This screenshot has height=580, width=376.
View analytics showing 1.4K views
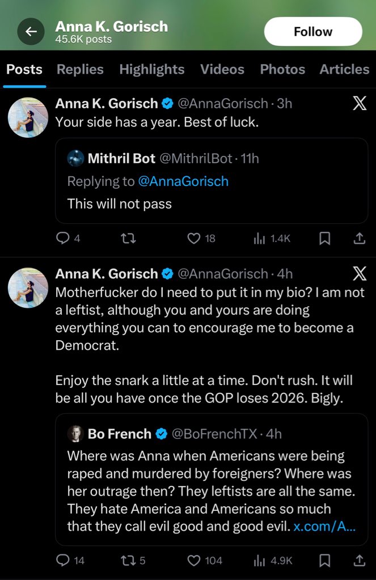click(272, 239)
